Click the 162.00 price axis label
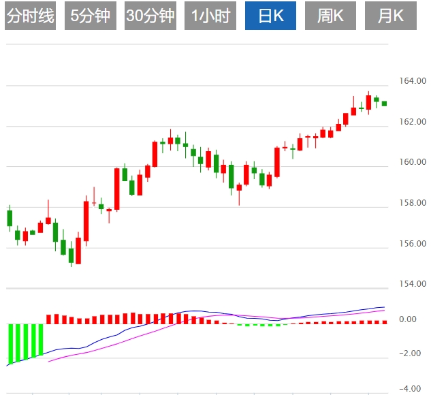Viewport: 431px width, 395px height. point(413,121)
